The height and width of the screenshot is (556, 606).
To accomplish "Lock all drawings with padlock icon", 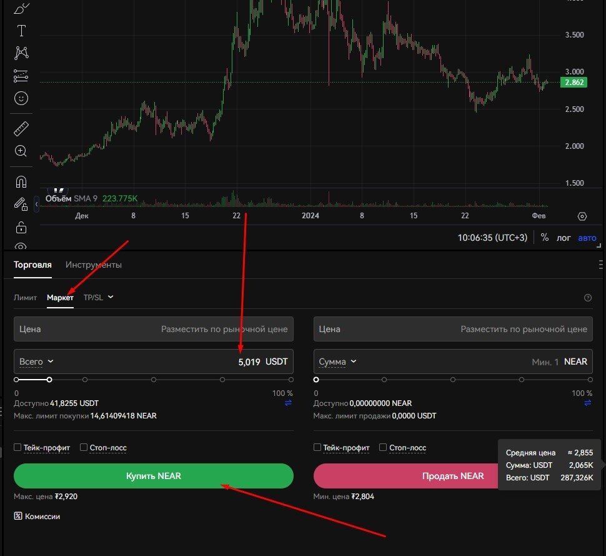I will point(21,227).
